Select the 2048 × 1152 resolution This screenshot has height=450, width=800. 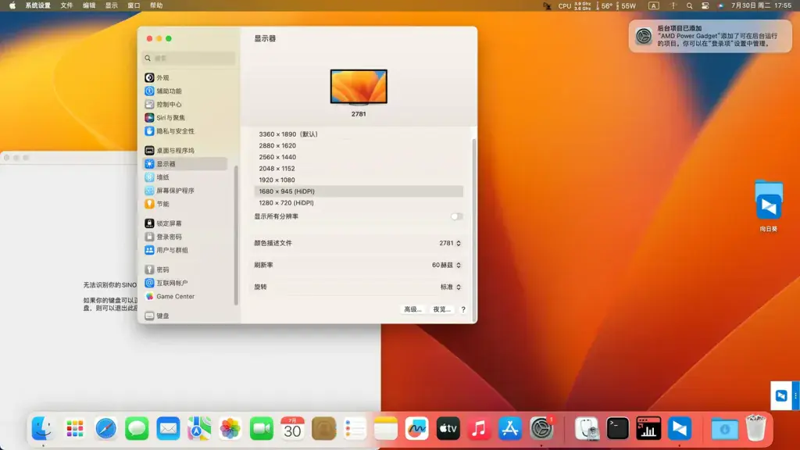(359, 169)
